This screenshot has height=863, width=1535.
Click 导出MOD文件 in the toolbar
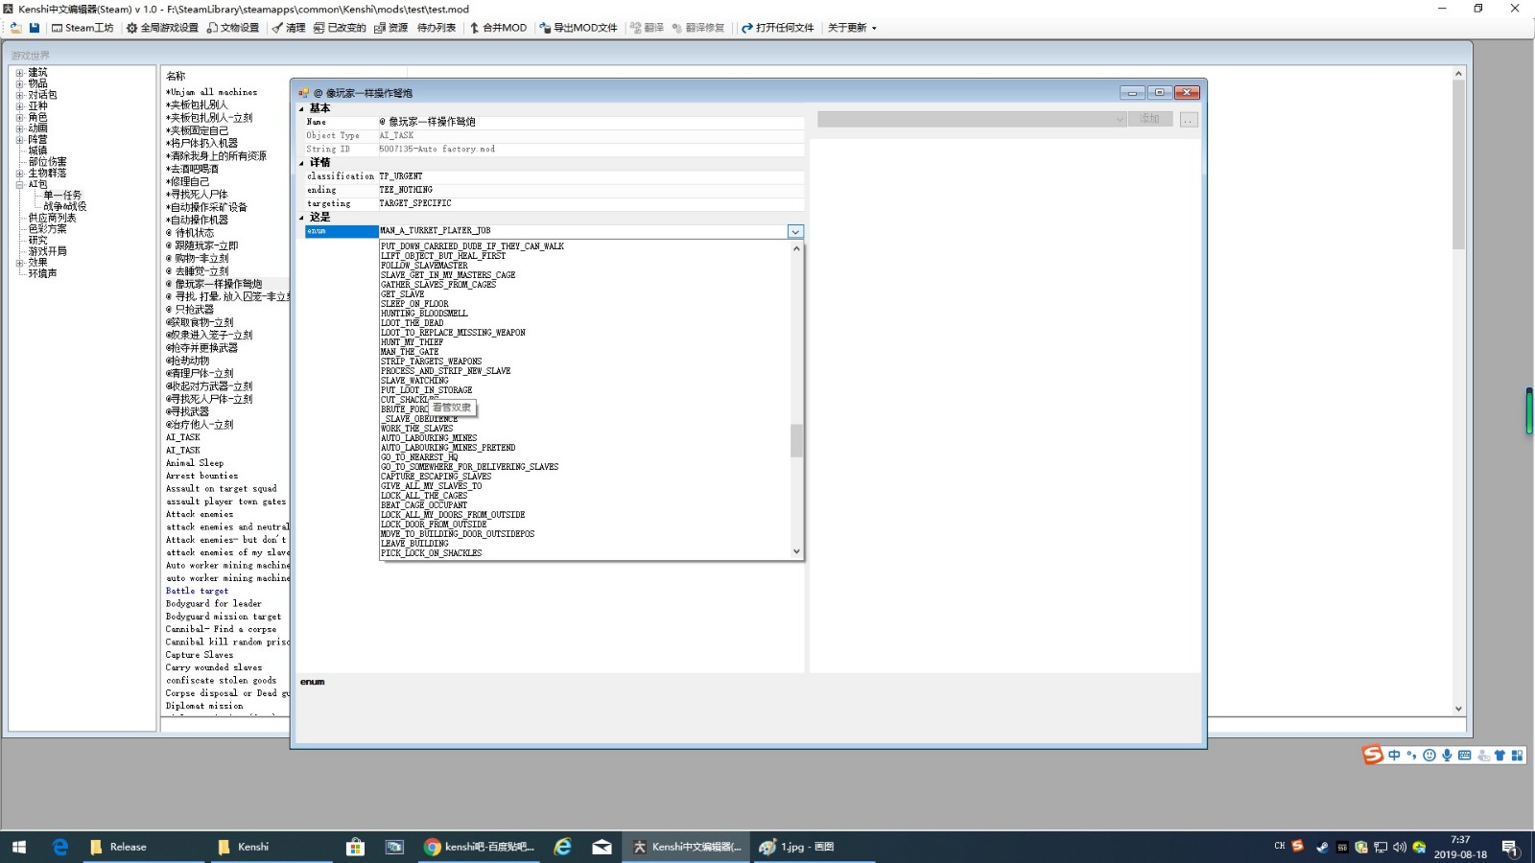click(579, 28)
